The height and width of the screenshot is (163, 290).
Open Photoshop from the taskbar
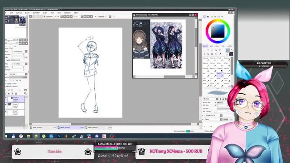(59, 136)
